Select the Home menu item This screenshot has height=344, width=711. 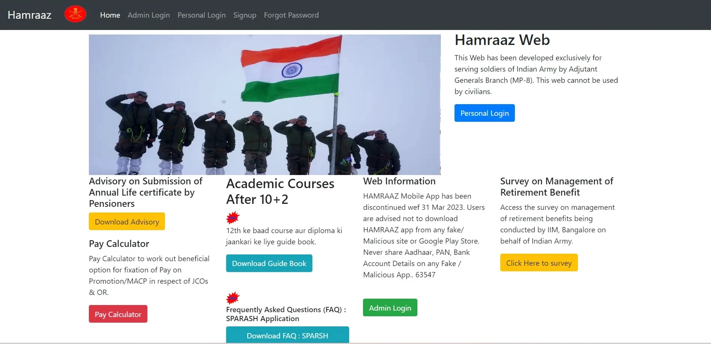tap(109, 15)
